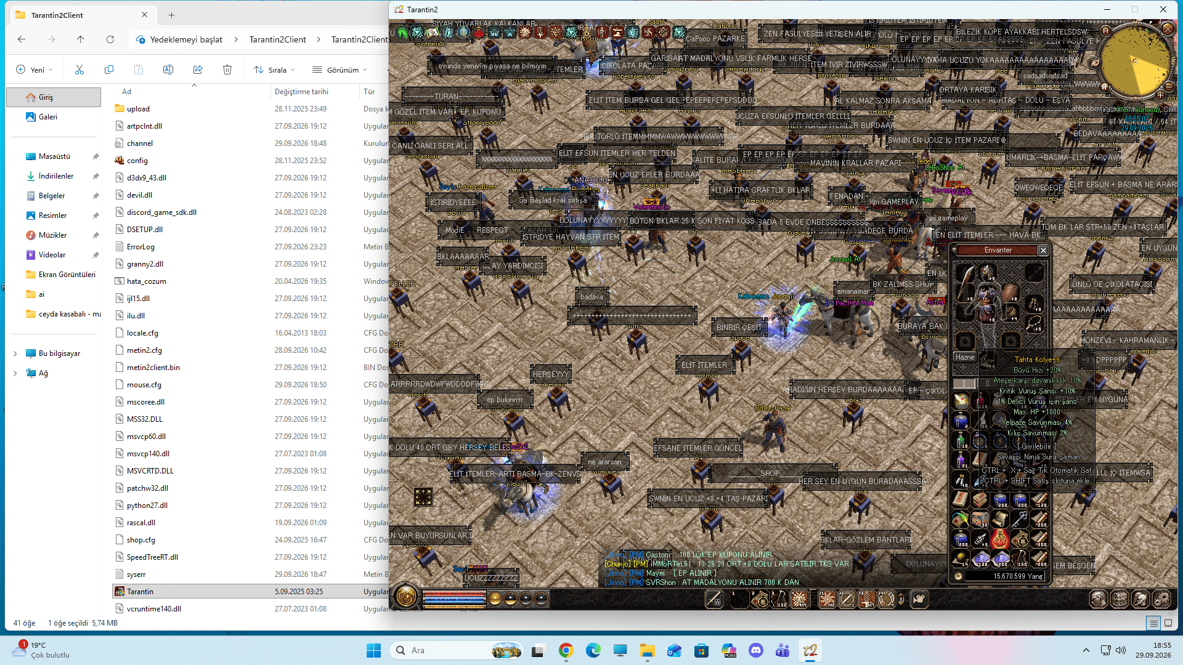Expand the Ağ network tree node
This screenshot has height=665, width=1183.
click(x=15, y=373)
